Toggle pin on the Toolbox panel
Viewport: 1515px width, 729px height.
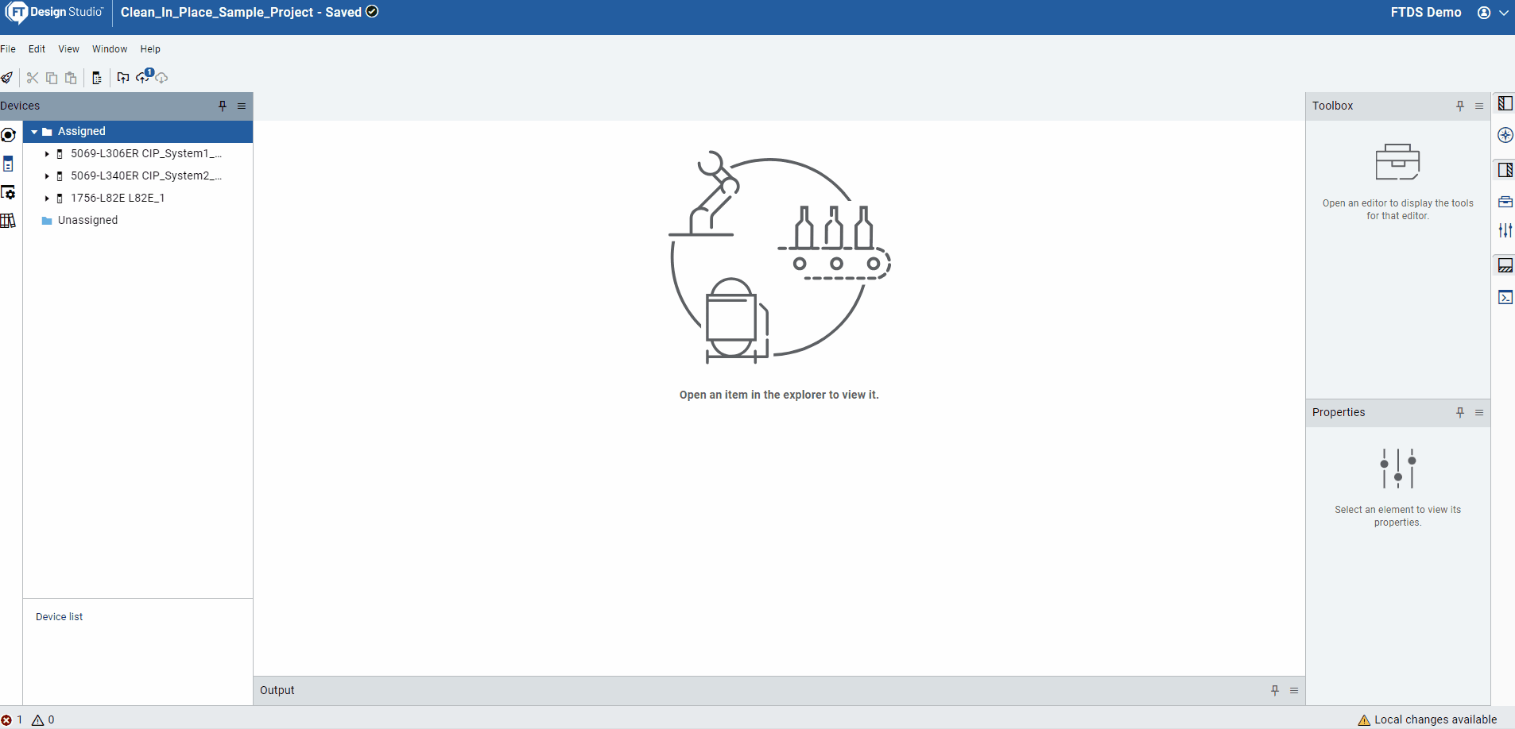1460,106
